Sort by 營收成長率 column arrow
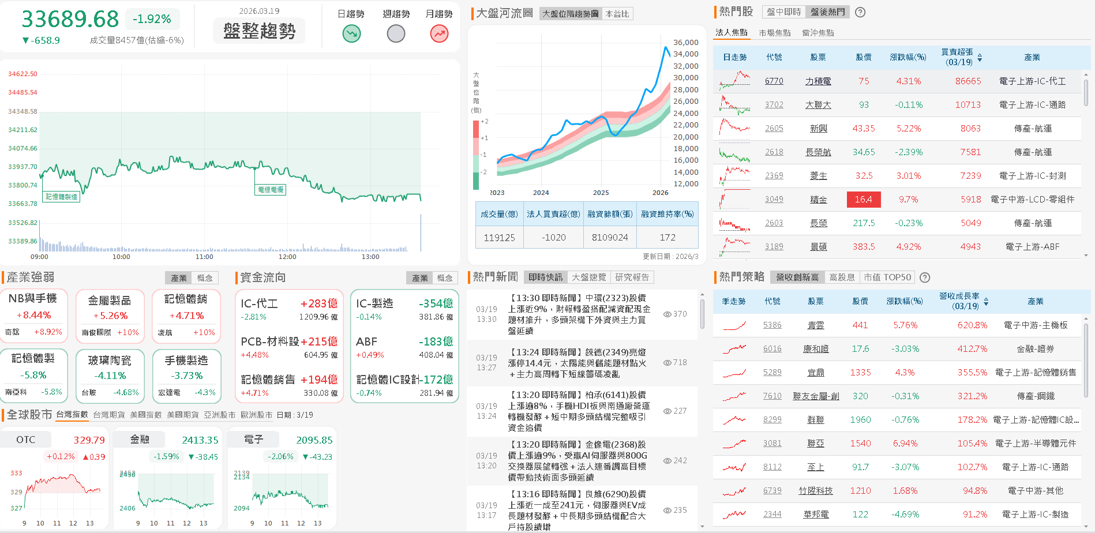1095x533 pixels. click(x=987, y=301)
